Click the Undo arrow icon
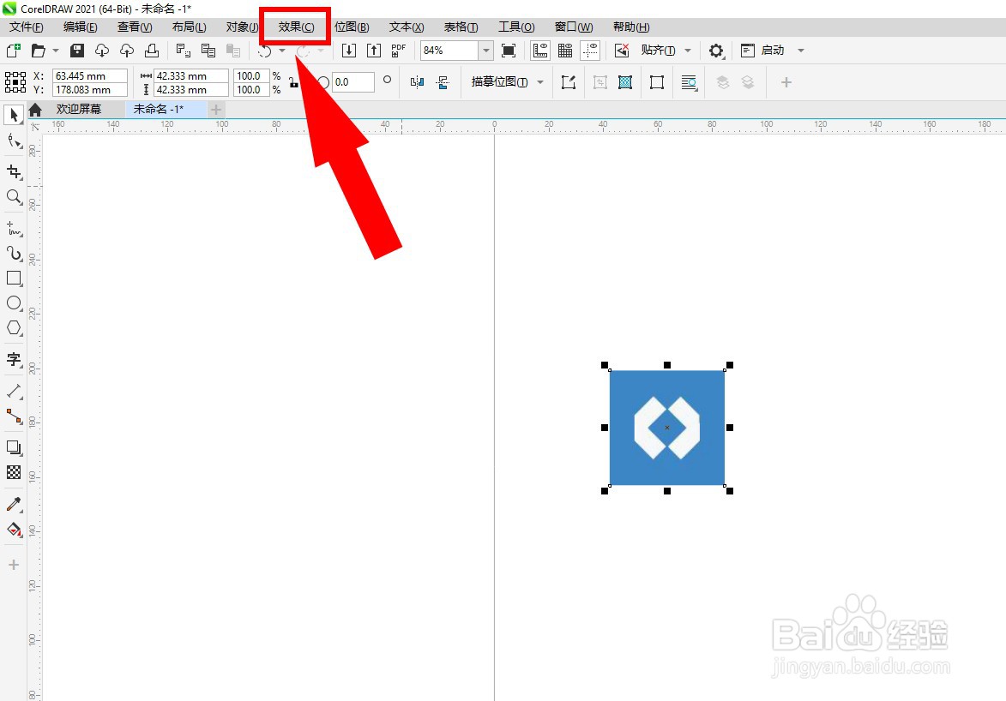Screen dimensions: 1006x701 [265, 51]
